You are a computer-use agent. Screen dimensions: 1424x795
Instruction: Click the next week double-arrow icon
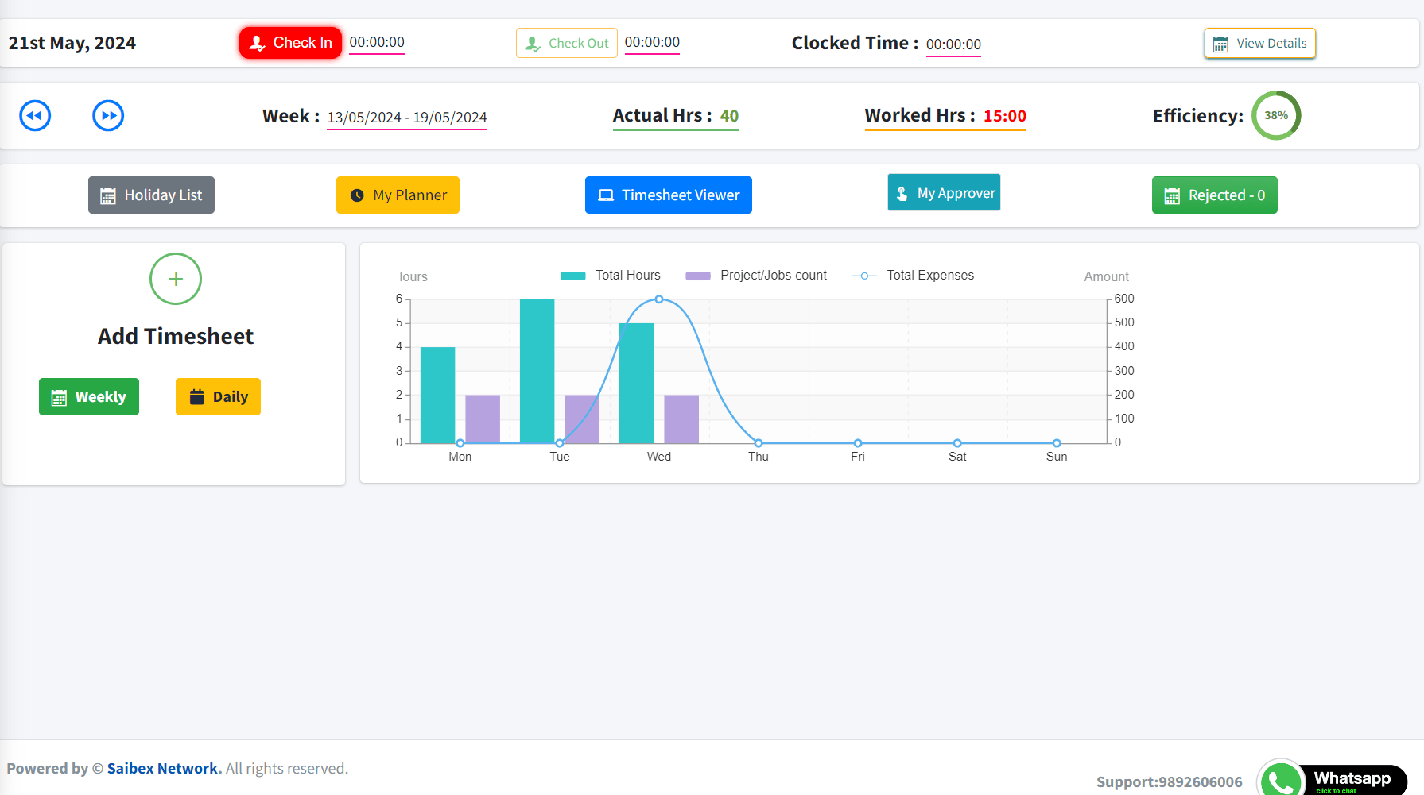pyautogui.click(x=108, y=115)
